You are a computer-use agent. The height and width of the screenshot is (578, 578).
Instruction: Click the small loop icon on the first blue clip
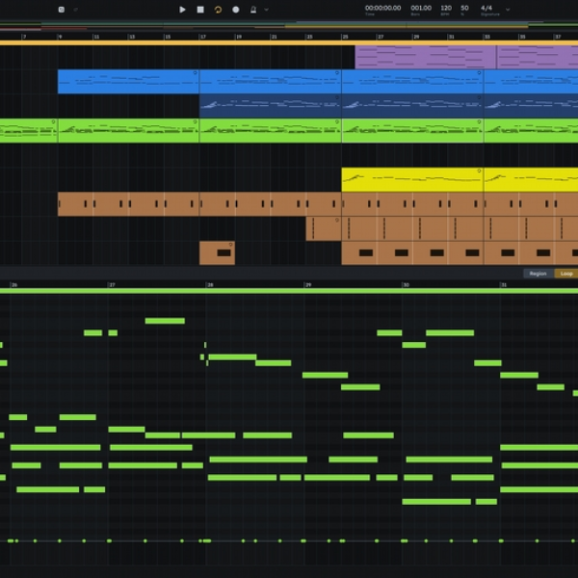[x=195, y=73]
